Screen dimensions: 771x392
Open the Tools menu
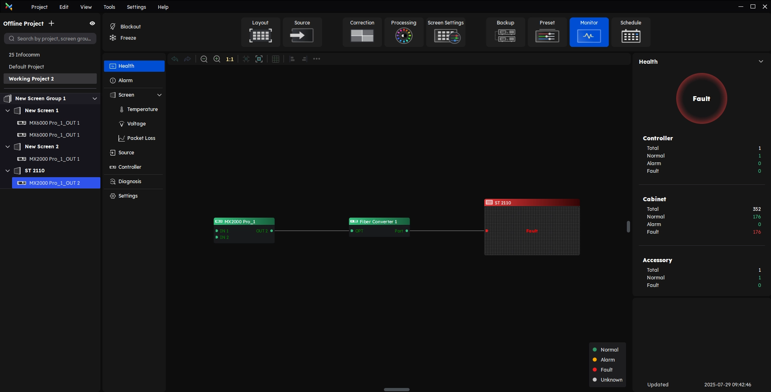click(109, 7)
